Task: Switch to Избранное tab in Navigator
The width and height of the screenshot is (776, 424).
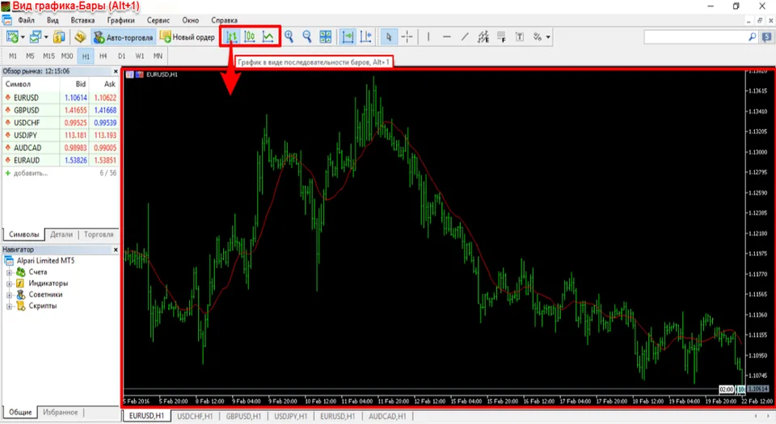Action: pyautogui.click(x=60, y=412)
